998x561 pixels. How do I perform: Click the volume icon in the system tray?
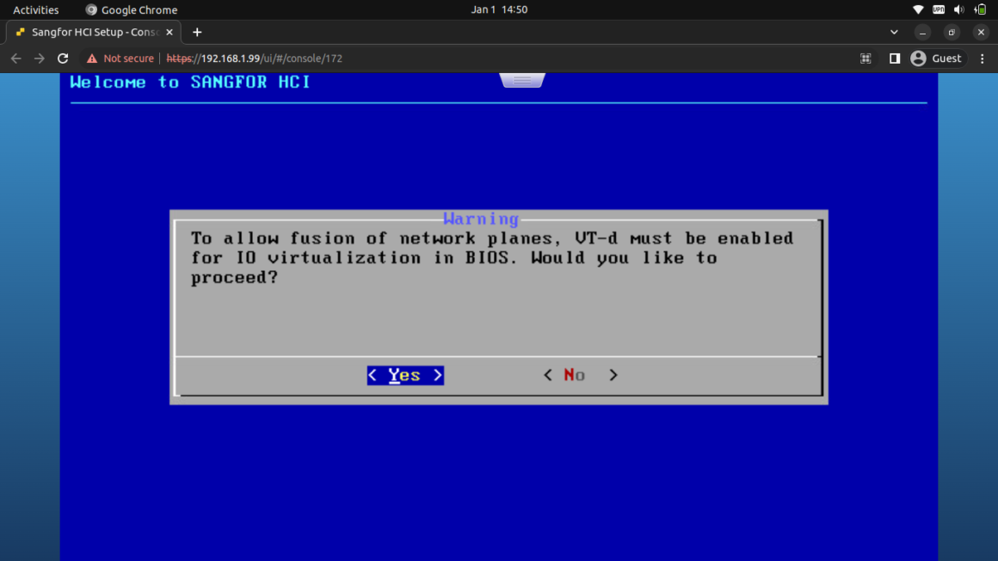point(958,9)
